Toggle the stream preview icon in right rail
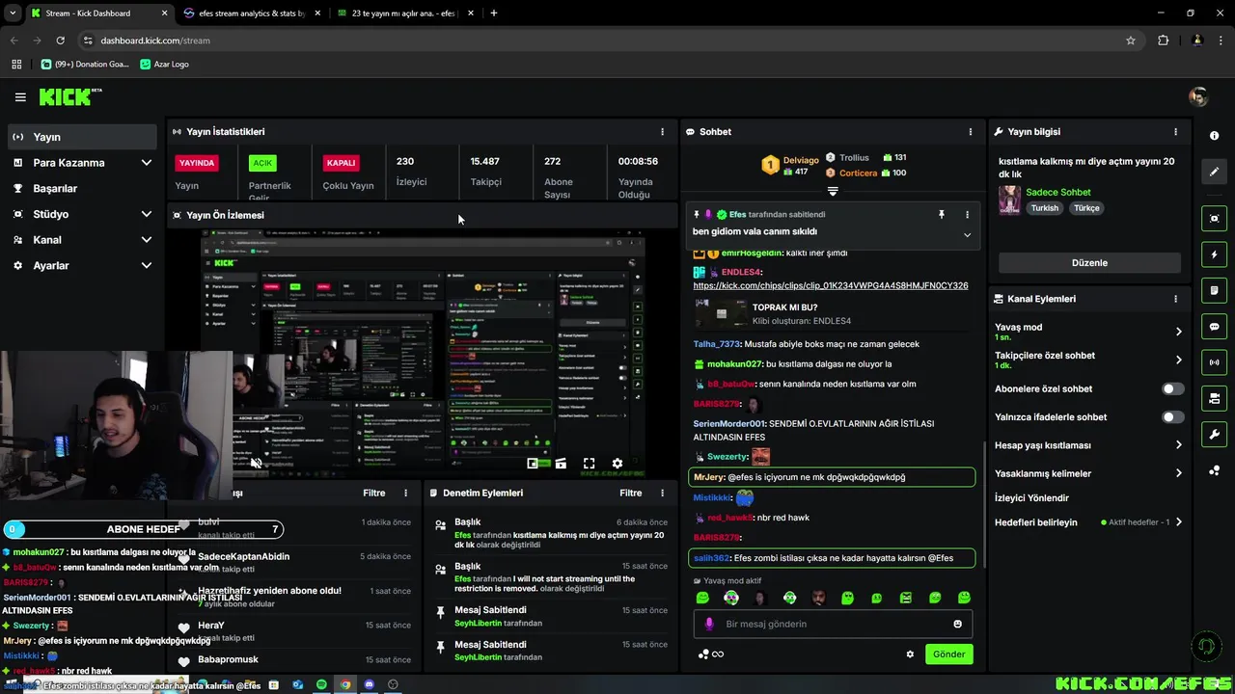Image resolution: width=1235 pixels, height=694 pixels. 1214,219
